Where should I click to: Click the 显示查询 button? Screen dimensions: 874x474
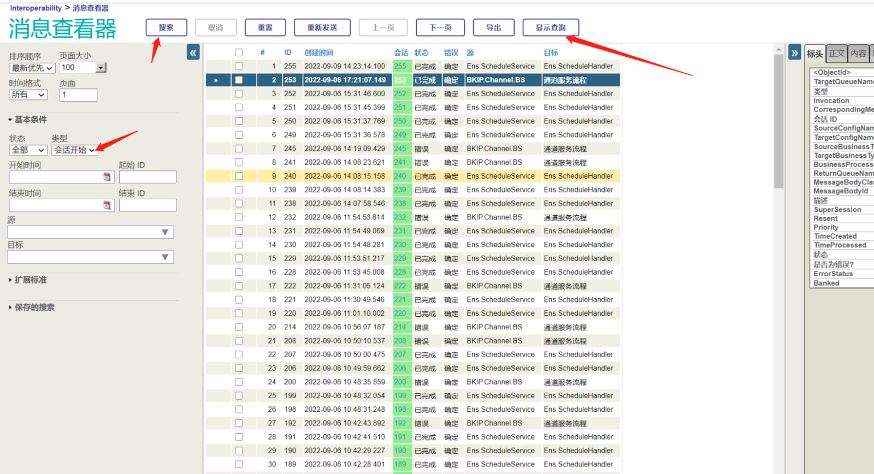pos(550,27)
